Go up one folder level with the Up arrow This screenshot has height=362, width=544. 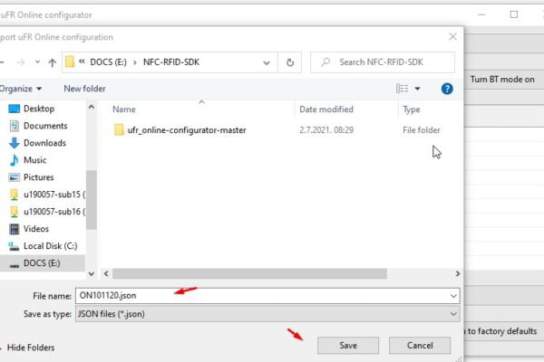tap(52, 62)
